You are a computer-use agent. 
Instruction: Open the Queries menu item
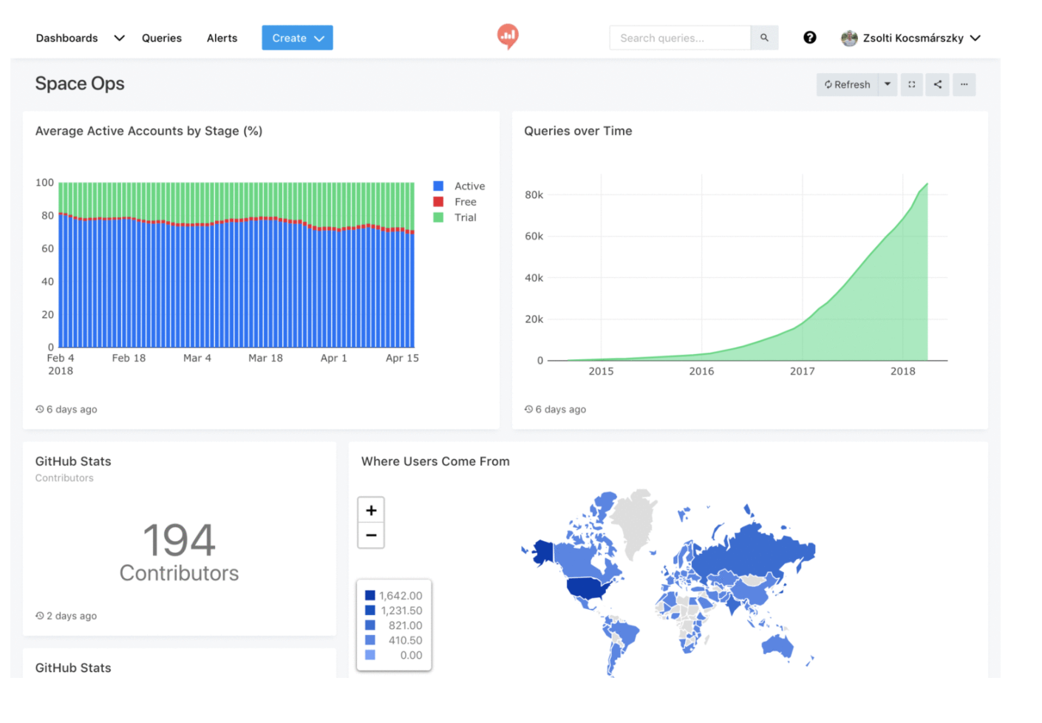point(161,38)
